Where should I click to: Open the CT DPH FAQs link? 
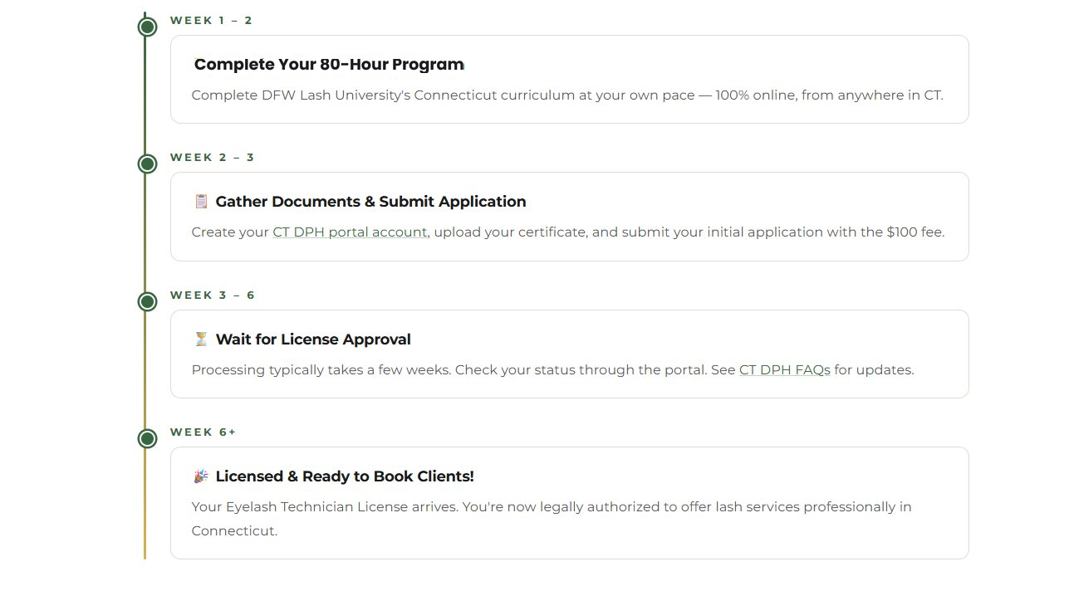(784, 369)
